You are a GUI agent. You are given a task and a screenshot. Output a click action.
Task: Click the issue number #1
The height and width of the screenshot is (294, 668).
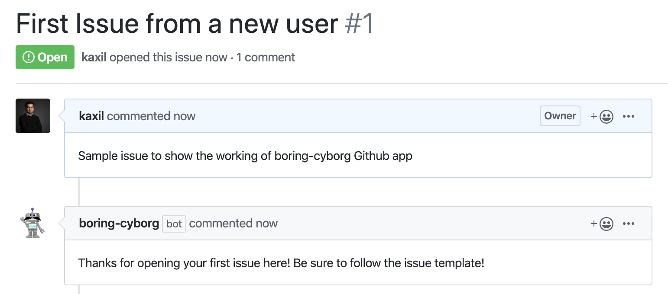coord(359,24)
